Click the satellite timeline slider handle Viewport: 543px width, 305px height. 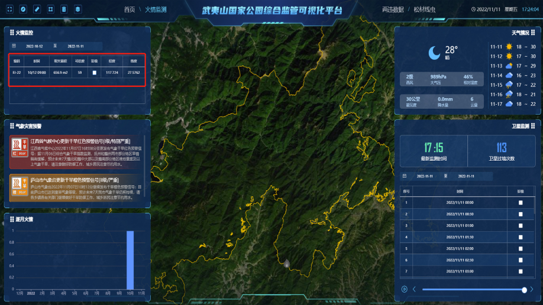pos(524,290)
